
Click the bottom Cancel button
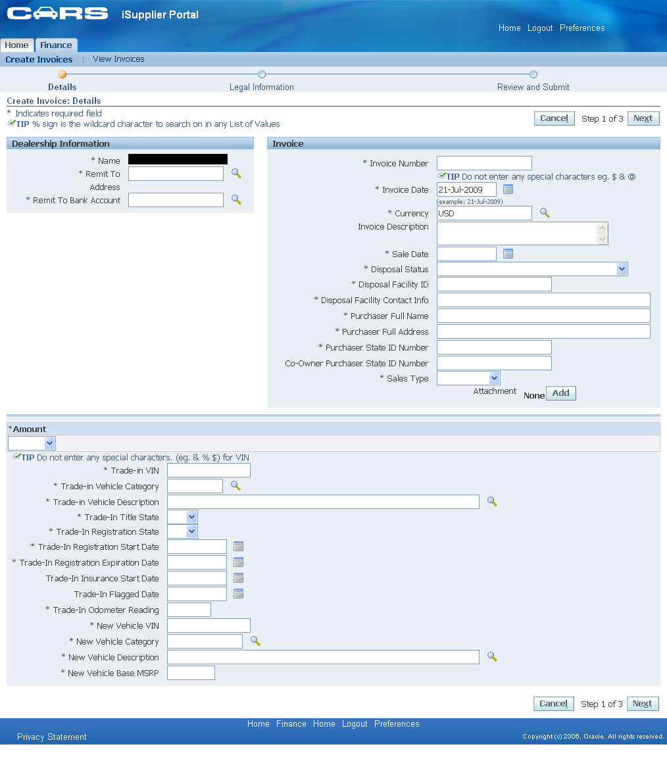click(553, 704)
